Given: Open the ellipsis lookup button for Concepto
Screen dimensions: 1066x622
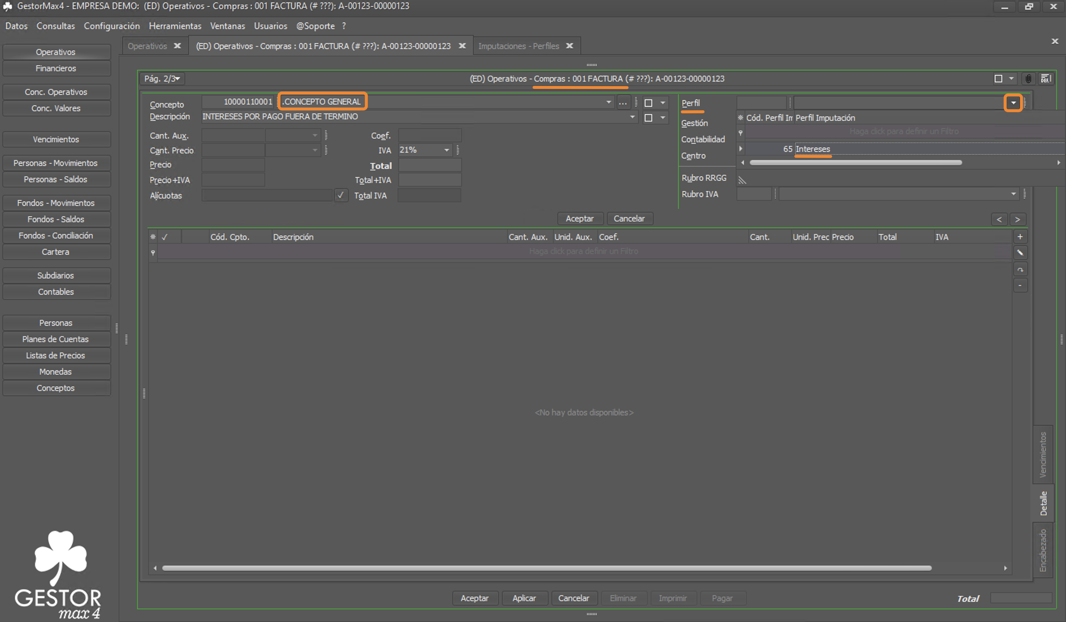Looking at the screenshot, I should (x=623, y=103).
